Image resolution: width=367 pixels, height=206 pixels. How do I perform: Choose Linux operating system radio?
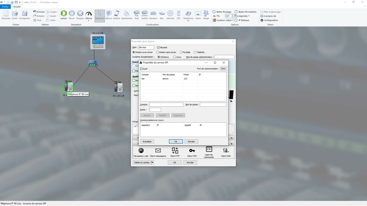(x=175, y=57)
